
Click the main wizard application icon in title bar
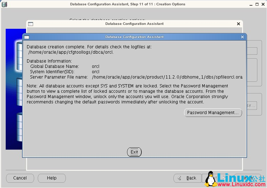4,4
